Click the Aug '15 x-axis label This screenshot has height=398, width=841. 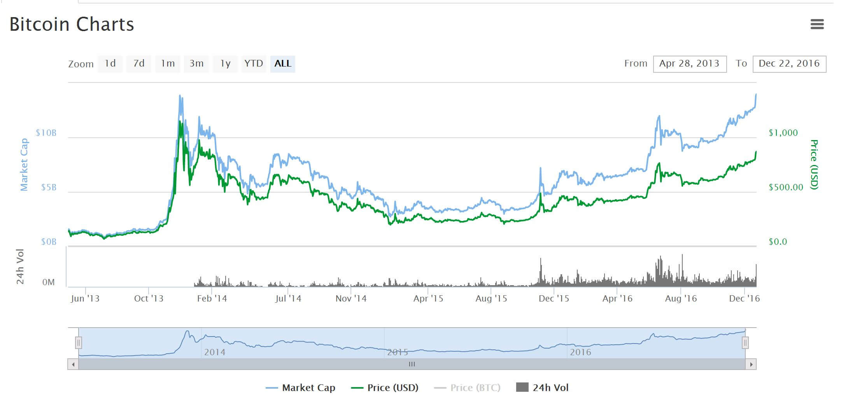pos(491,298)
